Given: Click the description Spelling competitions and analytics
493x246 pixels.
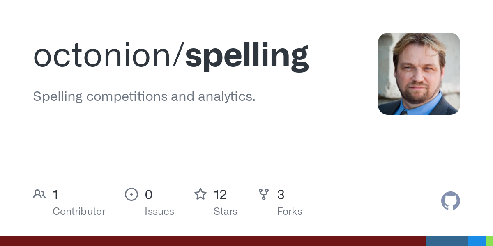Looking at the screenshot, I should pyautogui.click(x=144, y=97).
